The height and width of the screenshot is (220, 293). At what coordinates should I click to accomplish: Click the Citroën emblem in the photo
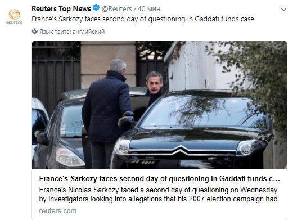(x=181, y=150)
